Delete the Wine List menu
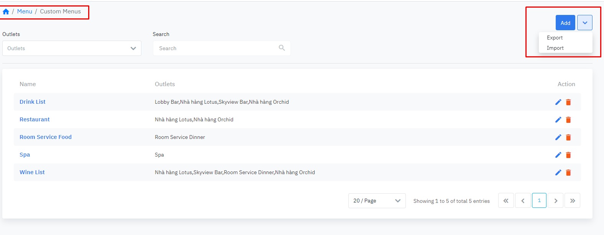This screenshot has width=604, height=235. 568,173
